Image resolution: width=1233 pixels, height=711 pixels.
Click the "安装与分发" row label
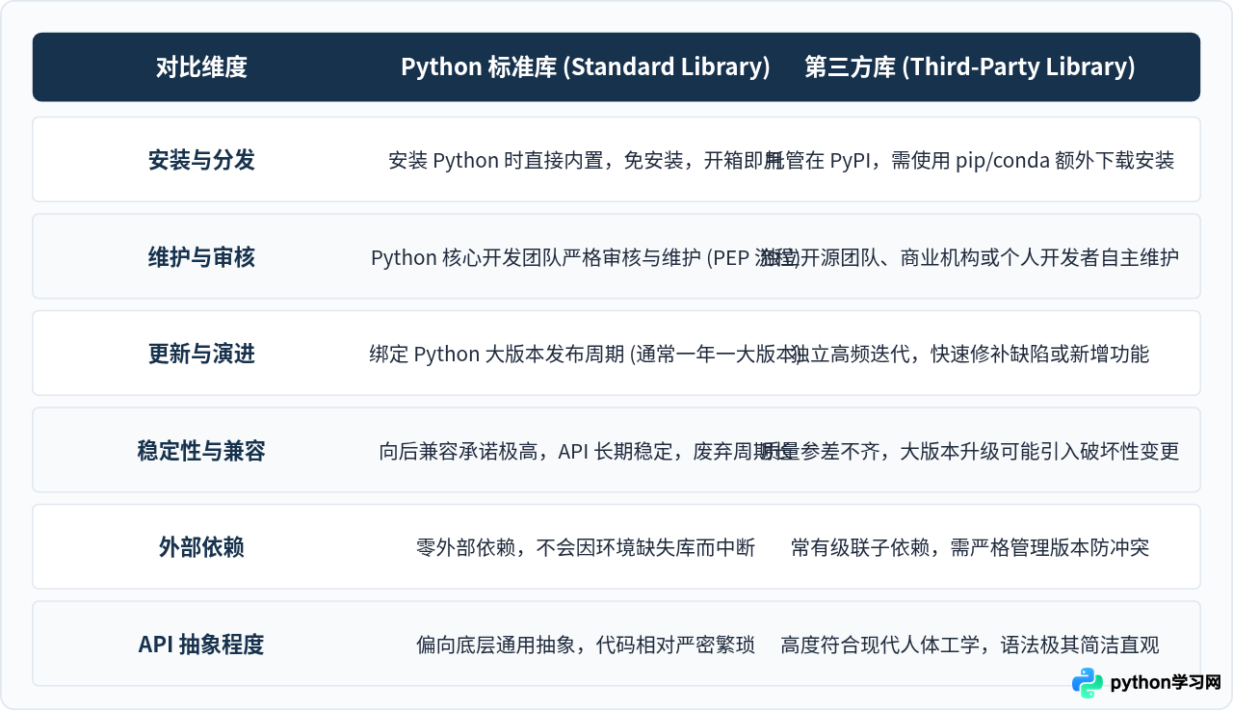click(201, 160)
